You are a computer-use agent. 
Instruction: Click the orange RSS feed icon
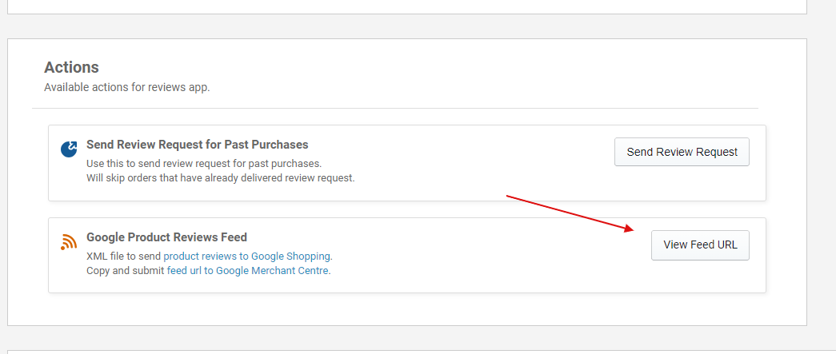click(x=69, y=242)
